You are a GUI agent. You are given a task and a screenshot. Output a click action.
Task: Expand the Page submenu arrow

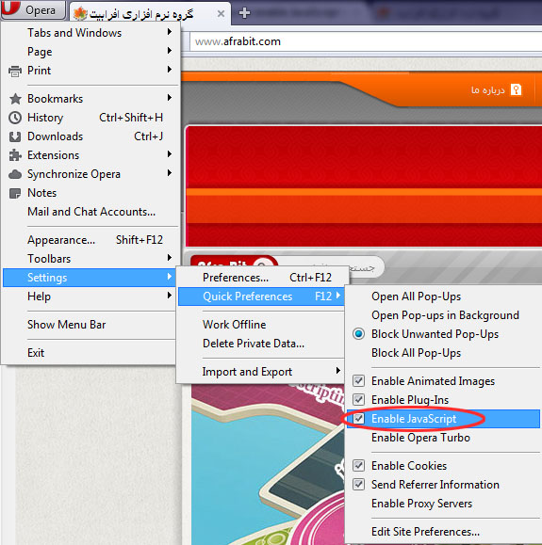tap(170, 51)
